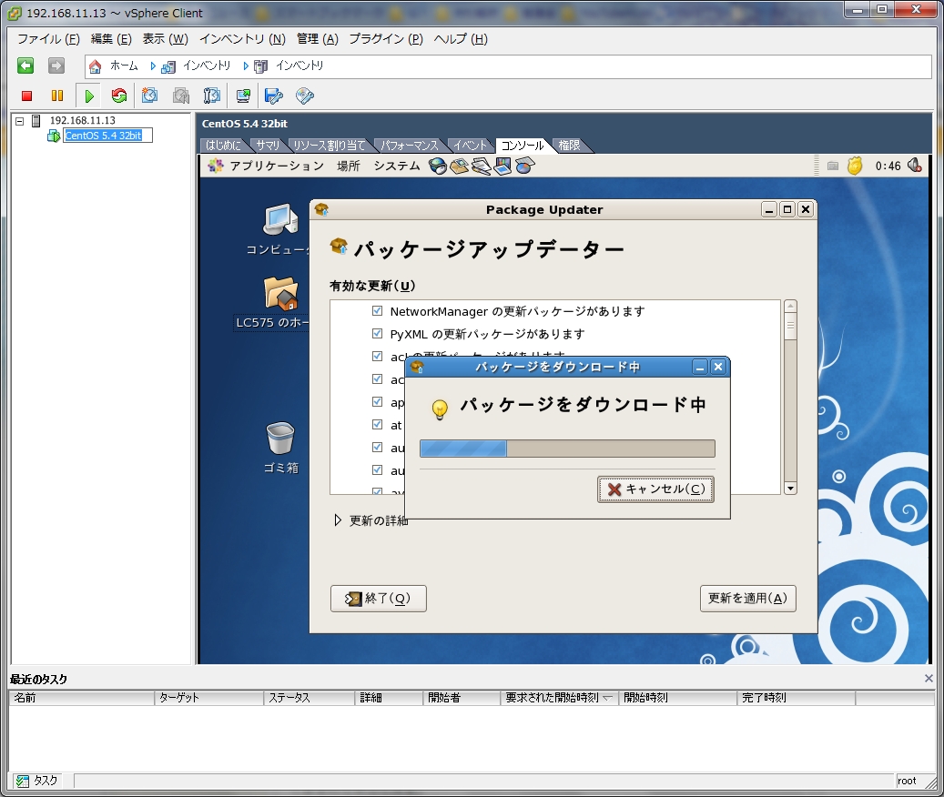Open the インベントリ (N) menu
944x797 pixels.
242,39
